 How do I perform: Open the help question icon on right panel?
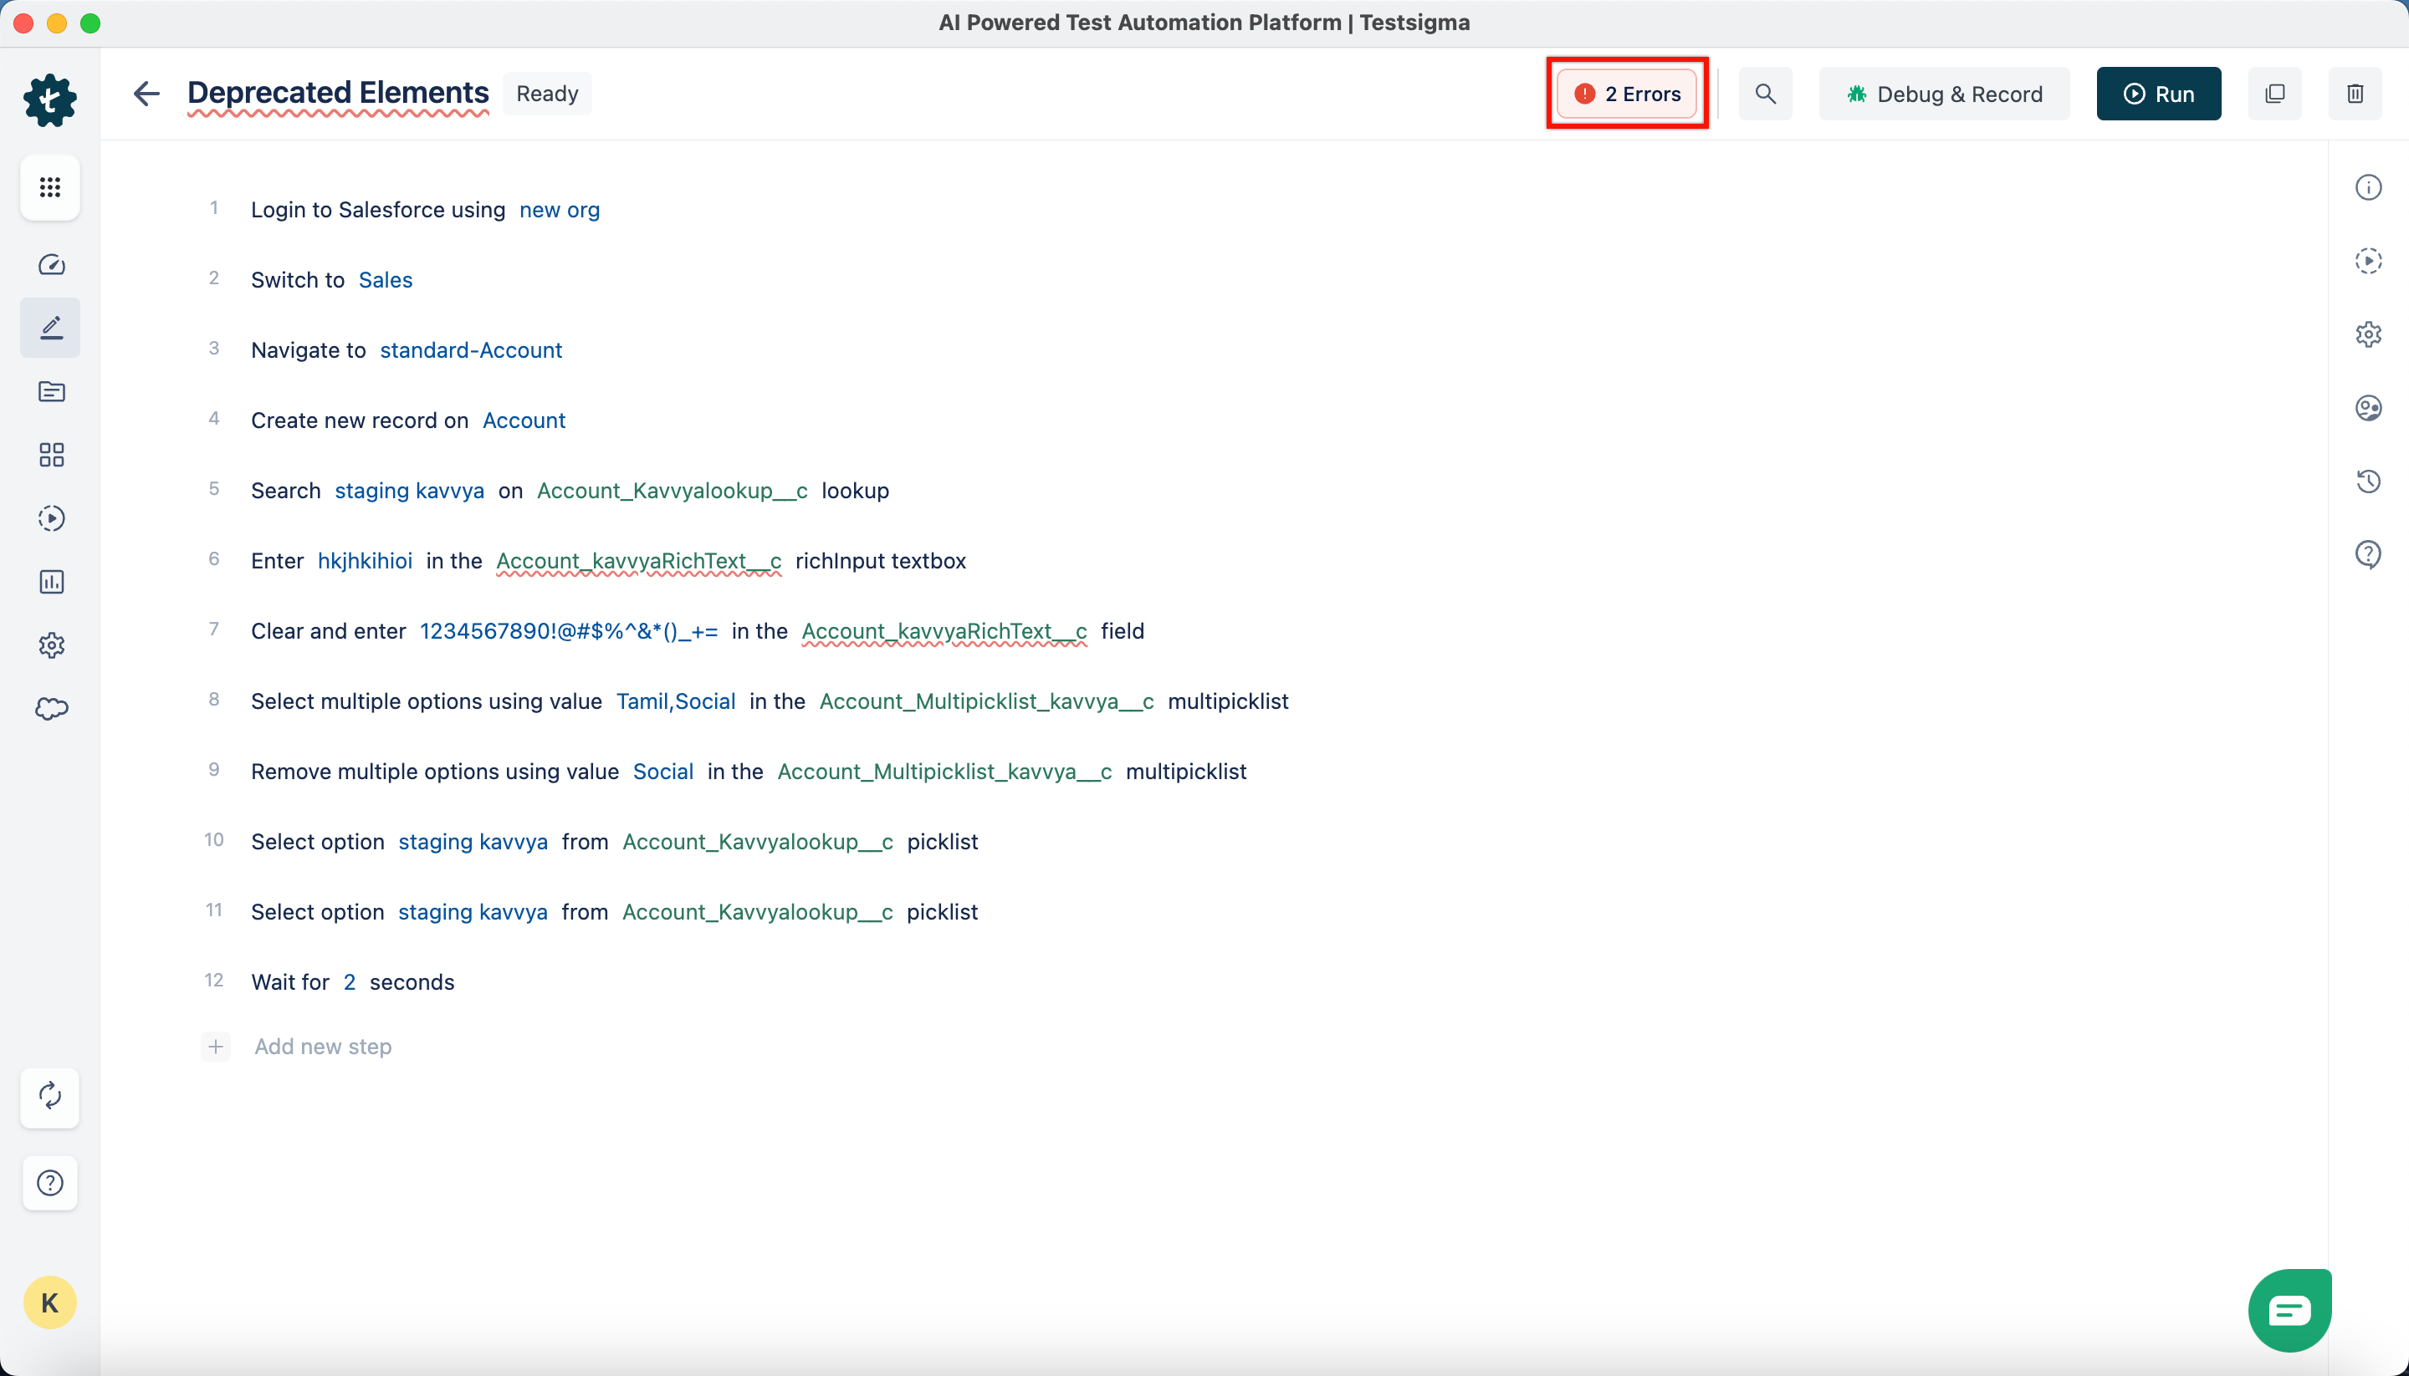click(2368, 553)
